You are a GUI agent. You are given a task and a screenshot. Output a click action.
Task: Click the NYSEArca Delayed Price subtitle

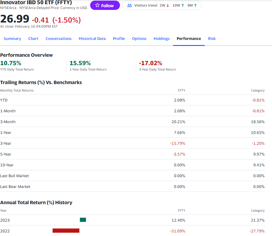(44, 8)
